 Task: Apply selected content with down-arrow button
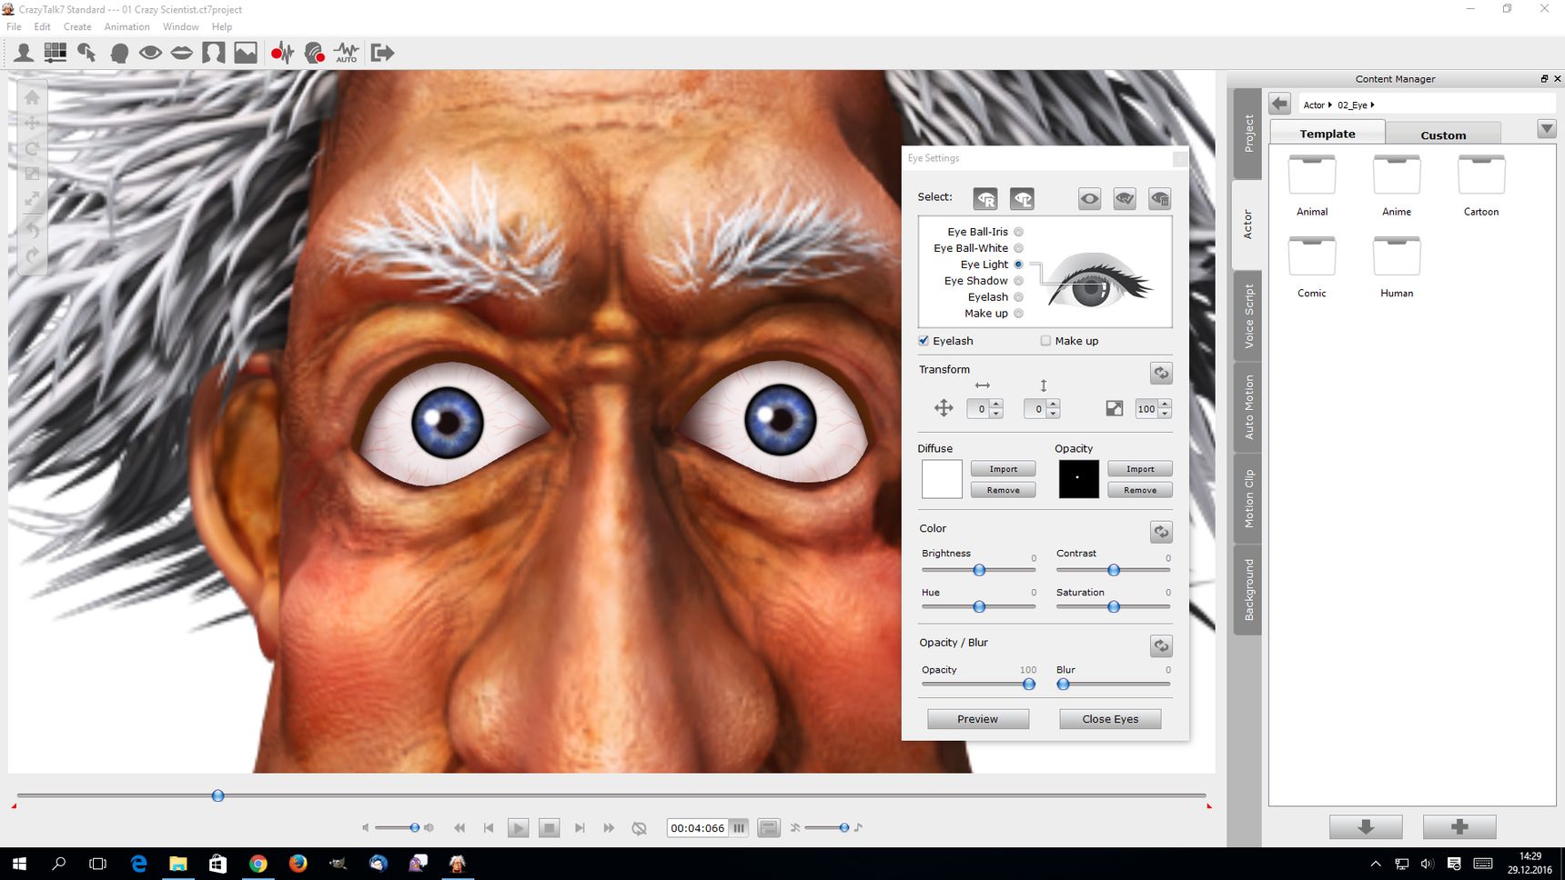1366,826
